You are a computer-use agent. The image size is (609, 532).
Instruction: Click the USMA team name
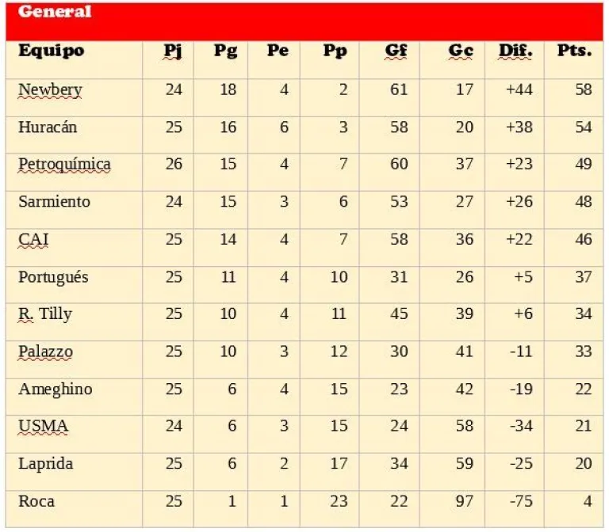coord(43,426)
